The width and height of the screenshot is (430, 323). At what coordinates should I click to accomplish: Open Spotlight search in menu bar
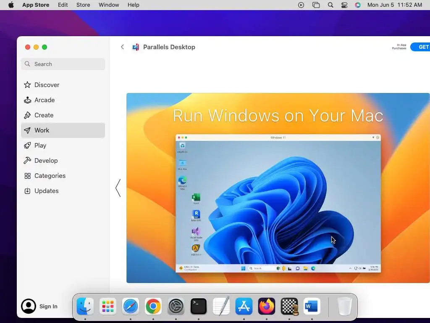(x=330, y=5)
